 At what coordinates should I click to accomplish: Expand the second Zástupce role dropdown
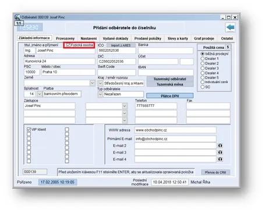coord(125,113)
